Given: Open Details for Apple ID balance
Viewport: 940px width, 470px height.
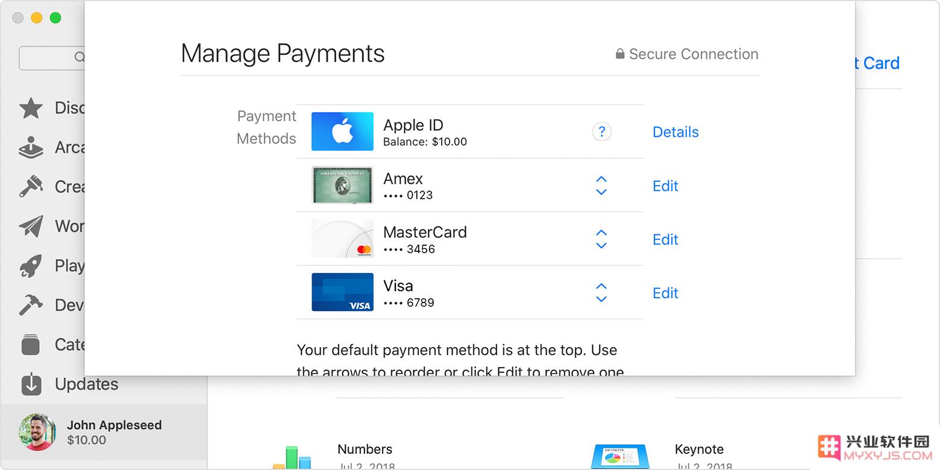Looking at the screenshot, I should 675,132.
